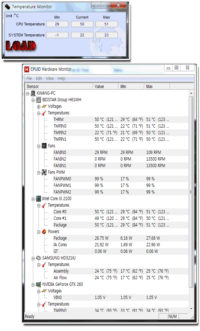Image resolution: width=200 pixels, height=331 pixels.
Task: Minimize the CPUID Hardware Monitor window
Action: coord(168,68)
